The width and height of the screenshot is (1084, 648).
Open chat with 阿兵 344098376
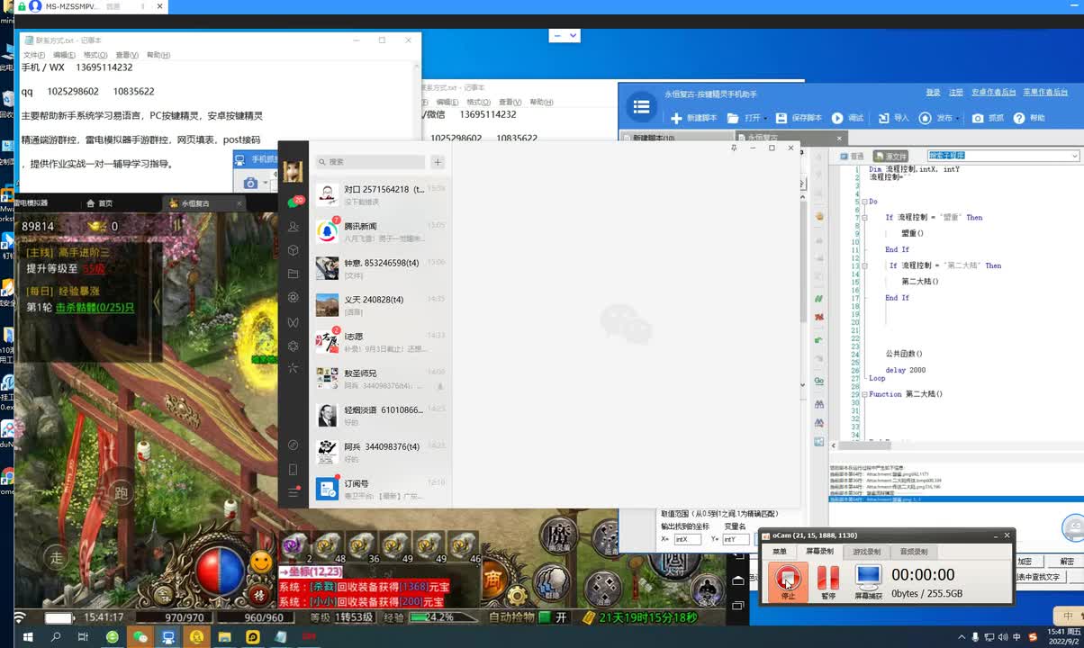tap(380, 453)
